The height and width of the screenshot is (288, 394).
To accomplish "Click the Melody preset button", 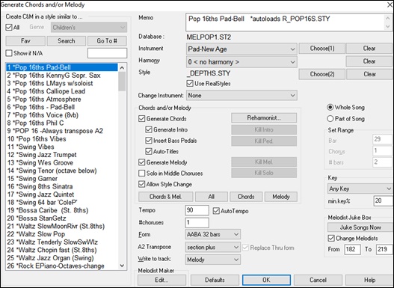I will click(281, 197).
